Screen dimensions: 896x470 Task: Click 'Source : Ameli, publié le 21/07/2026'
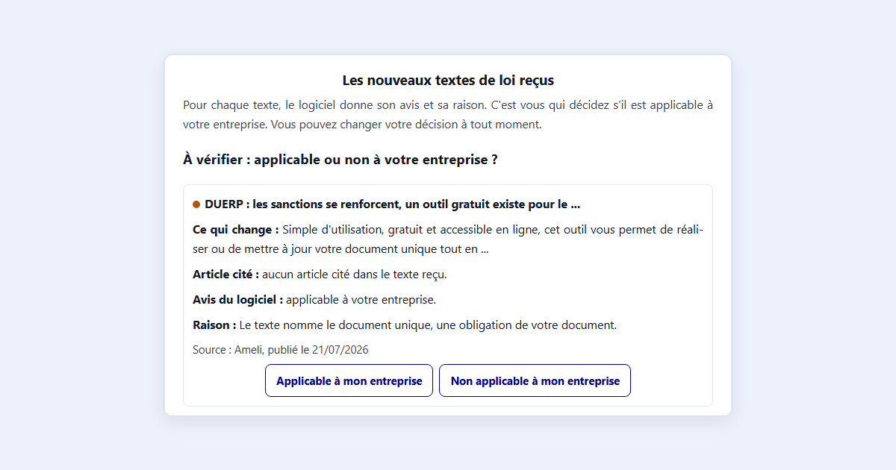coord(281,349)
